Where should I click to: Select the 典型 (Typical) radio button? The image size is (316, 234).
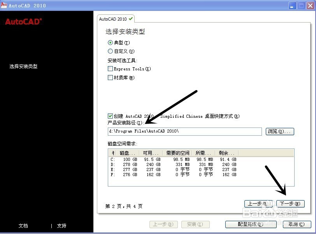click(x=110, y=42)
